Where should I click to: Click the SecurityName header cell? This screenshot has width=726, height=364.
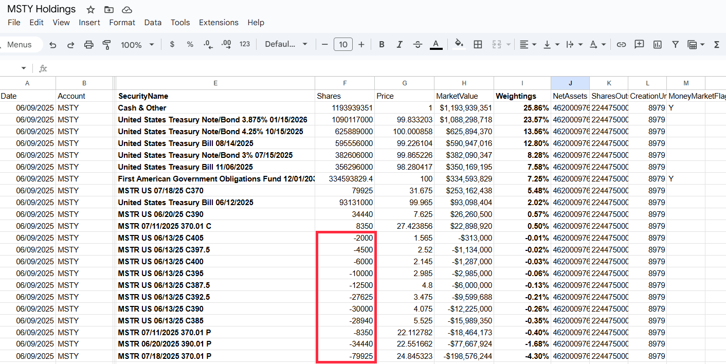click(215, 96)
